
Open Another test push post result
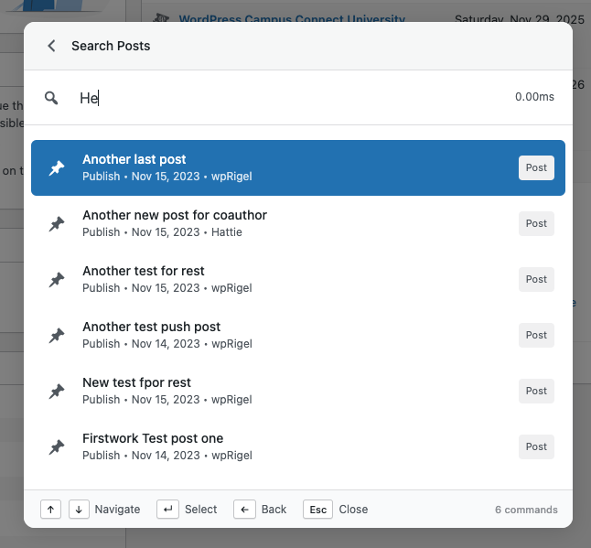coord(274,335)
